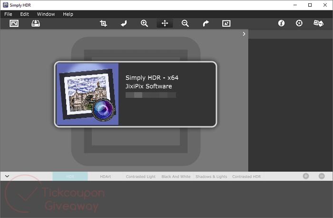Screen dimensions: 333x218
Task: Open the settings gear icon
Action: click(299, 23)
